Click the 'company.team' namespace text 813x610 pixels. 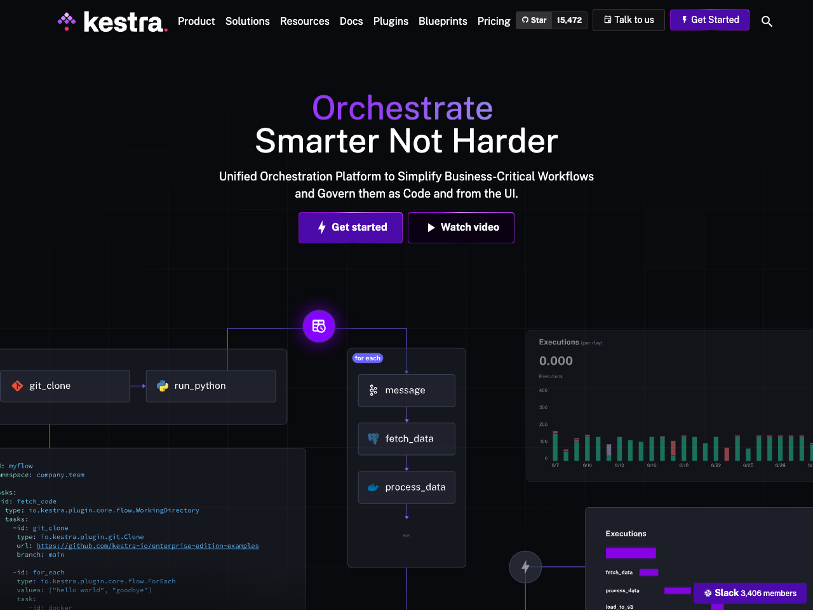coord(60,475)
